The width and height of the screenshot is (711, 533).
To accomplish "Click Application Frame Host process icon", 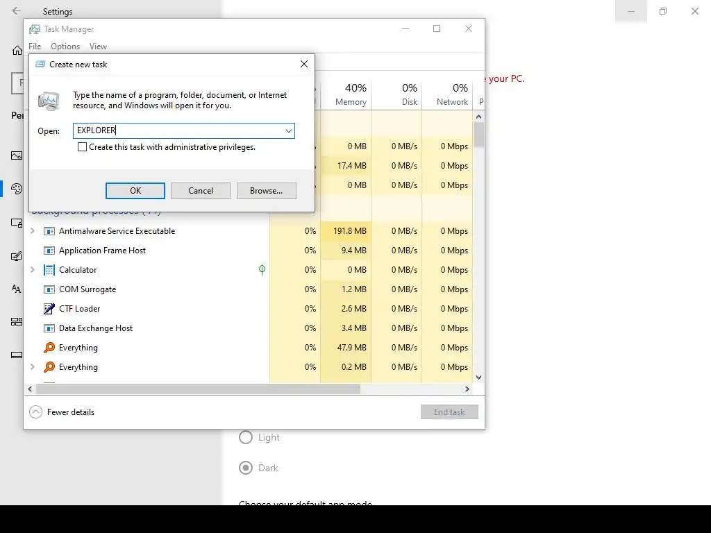I will click(x=49, y=251).
